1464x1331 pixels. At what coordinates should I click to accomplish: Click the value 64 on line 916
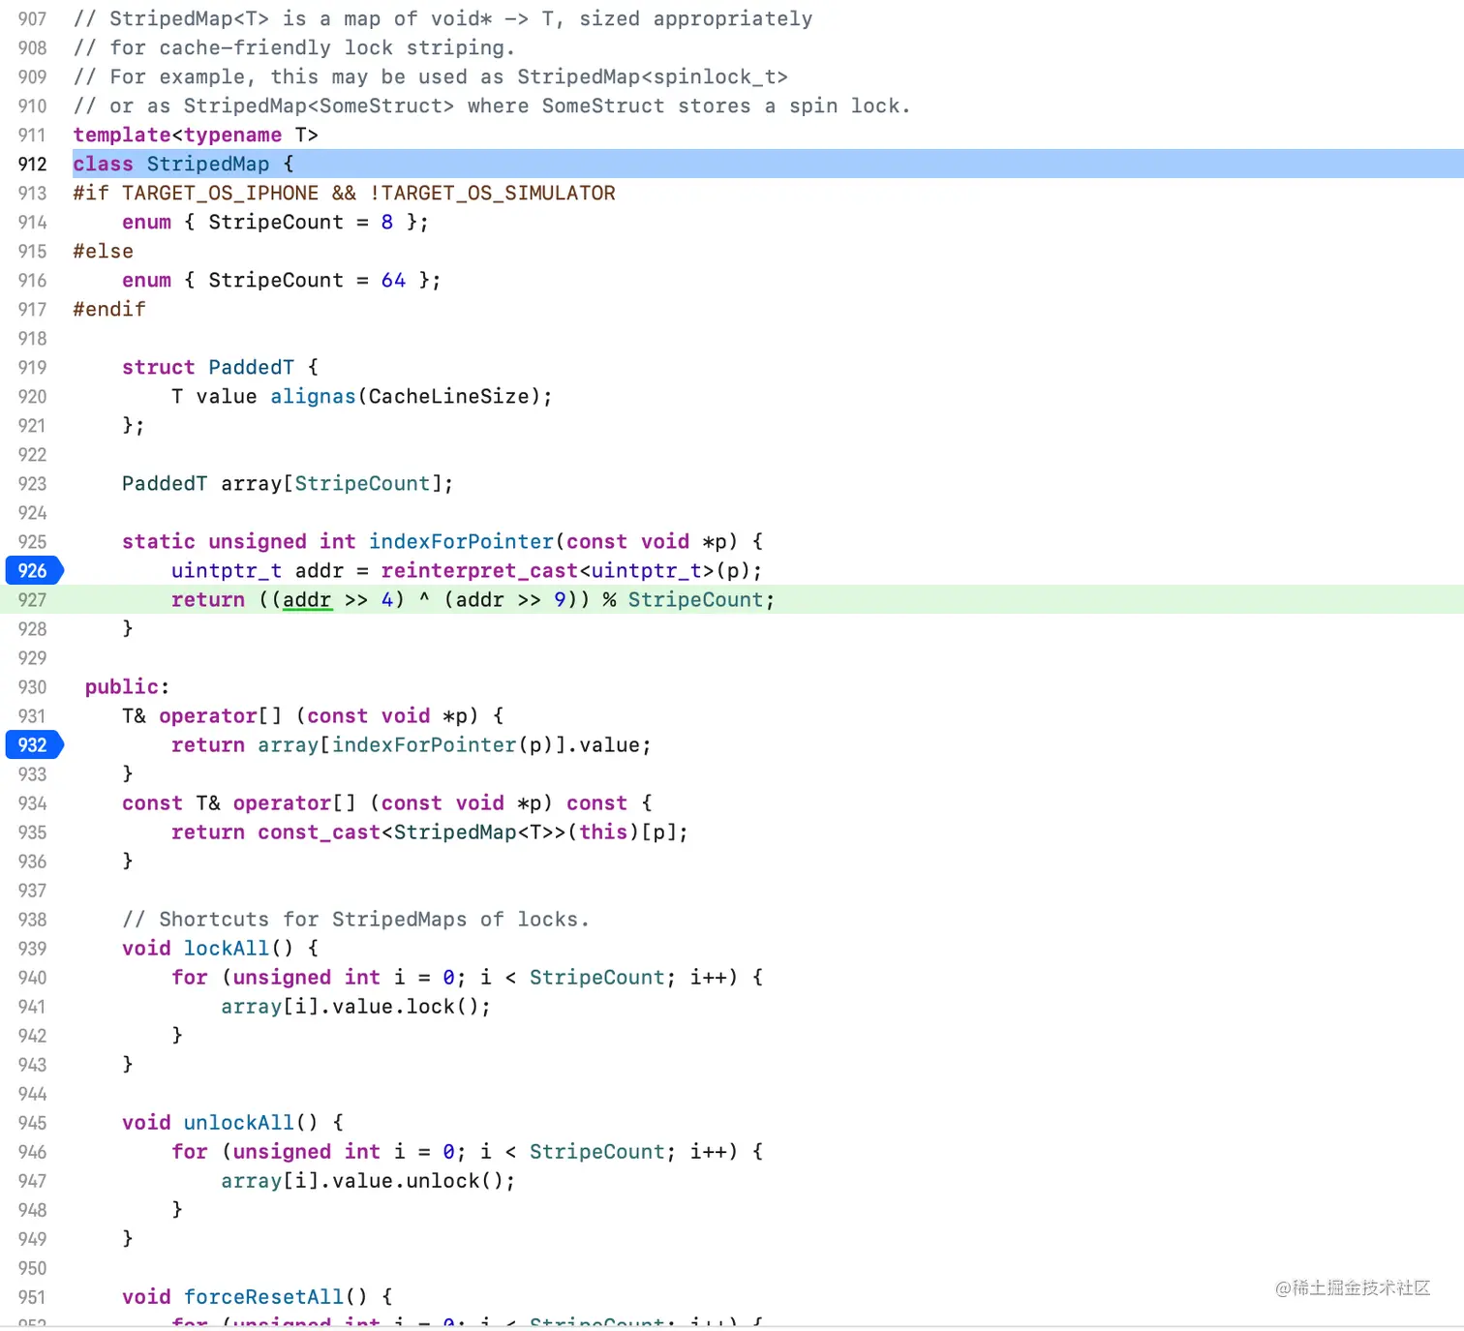pos(392,280)
